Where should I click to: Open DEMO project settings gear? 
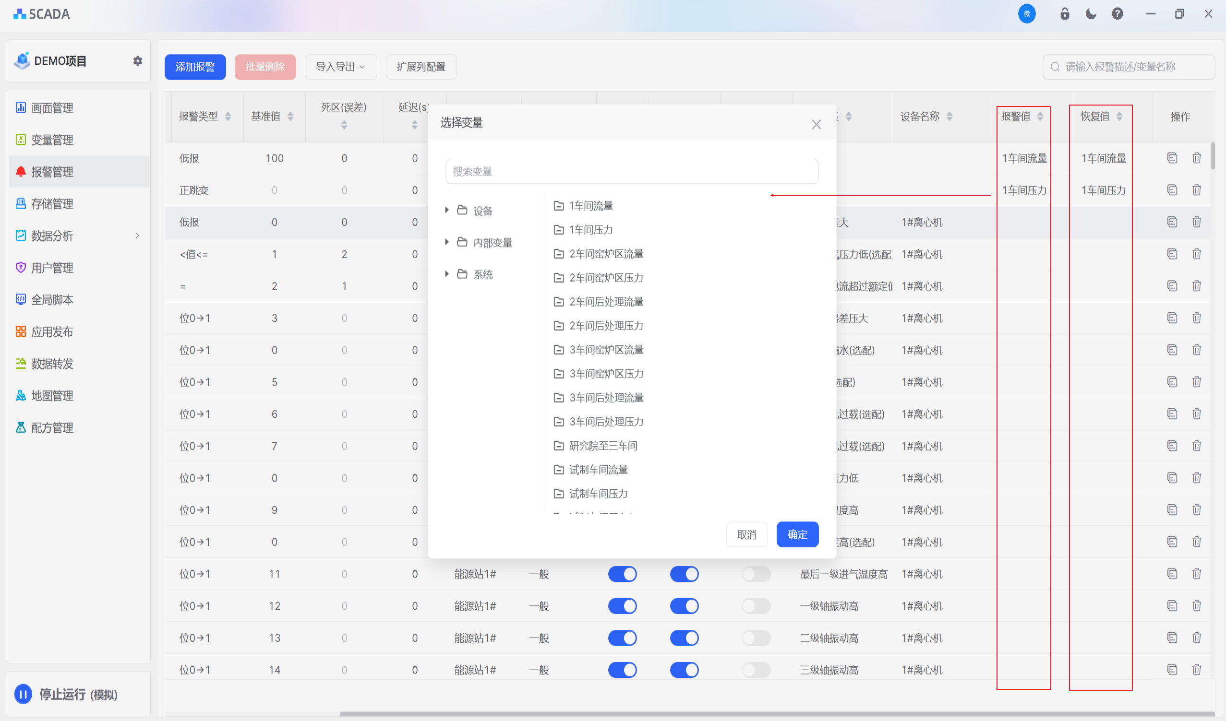click(x=138, y=61)
